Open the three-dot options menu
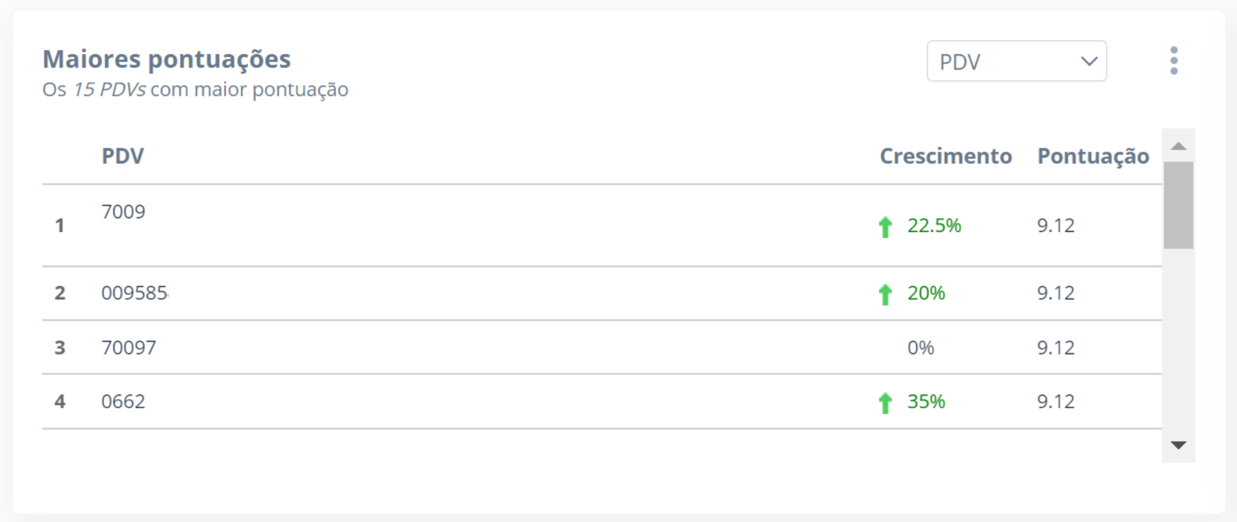This screenshot has width=1237, height=522. click(x=1174, y=61)
